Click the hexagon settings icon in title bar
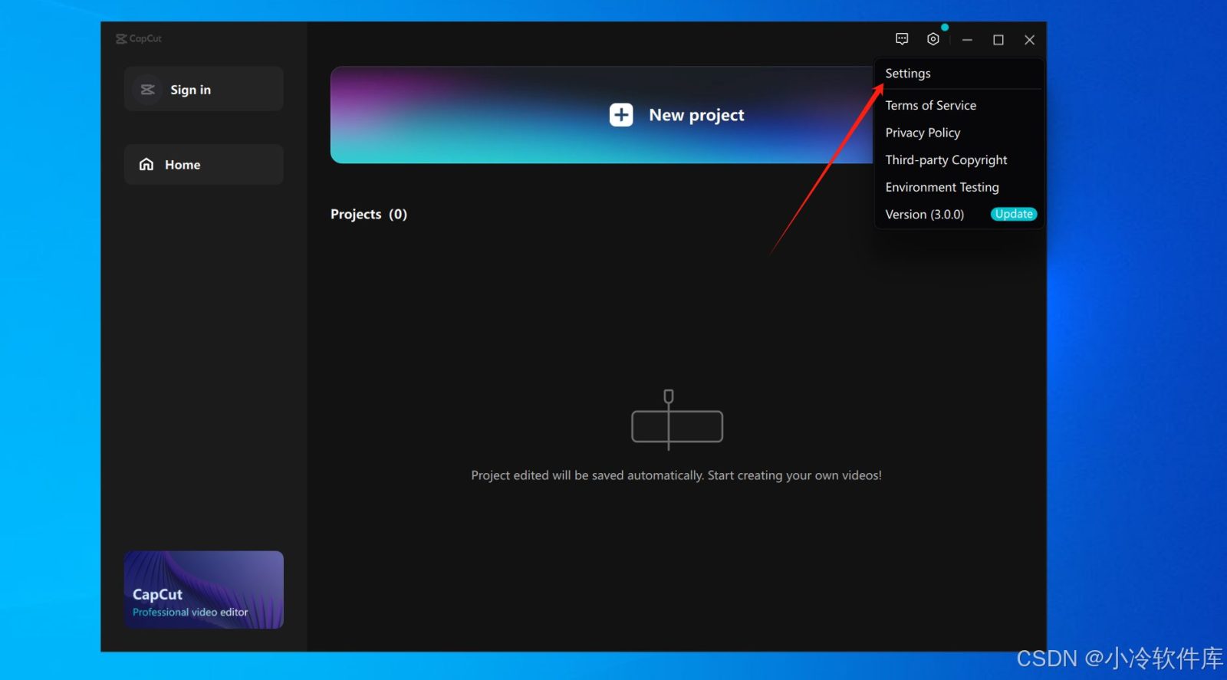 pyautogui.click(x=933, y=39)
